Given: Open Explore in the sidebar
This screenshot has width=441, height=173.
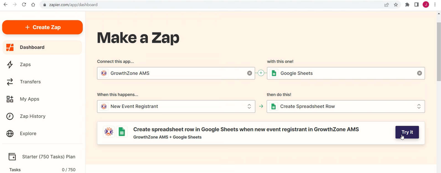Looking at the screenshot, I should click(42, 134).
